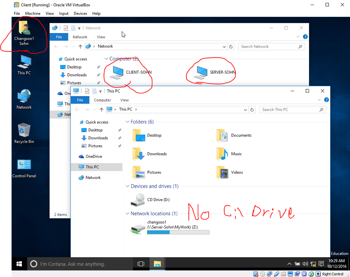Select CLIENT-SOHN computer in Network window
Screen dimensions: 350x277
click(x=130, y=72)
